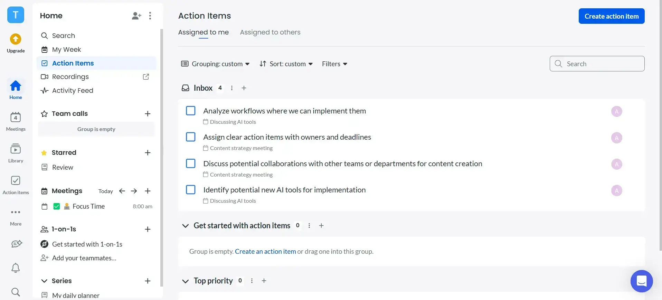This screenshot has width=662, height=300.
Task: Open the Sort: custom dropdown
Action: [286, 64]
